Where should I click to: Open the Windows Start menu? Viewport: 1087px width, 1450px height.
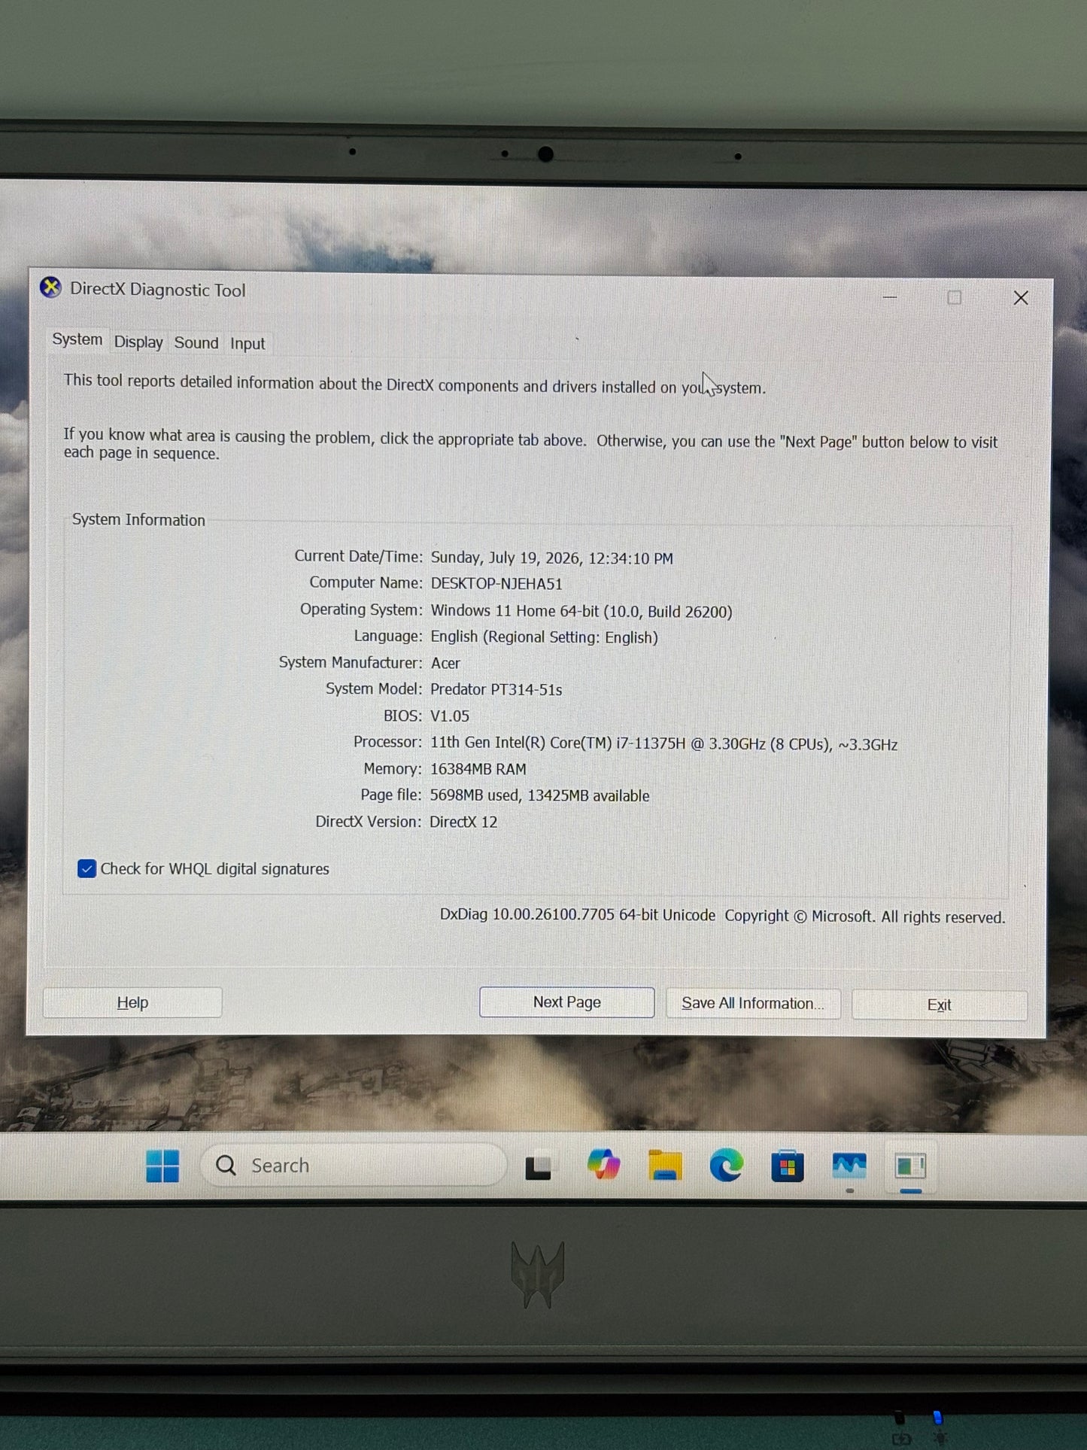(x=162, y=1166)
